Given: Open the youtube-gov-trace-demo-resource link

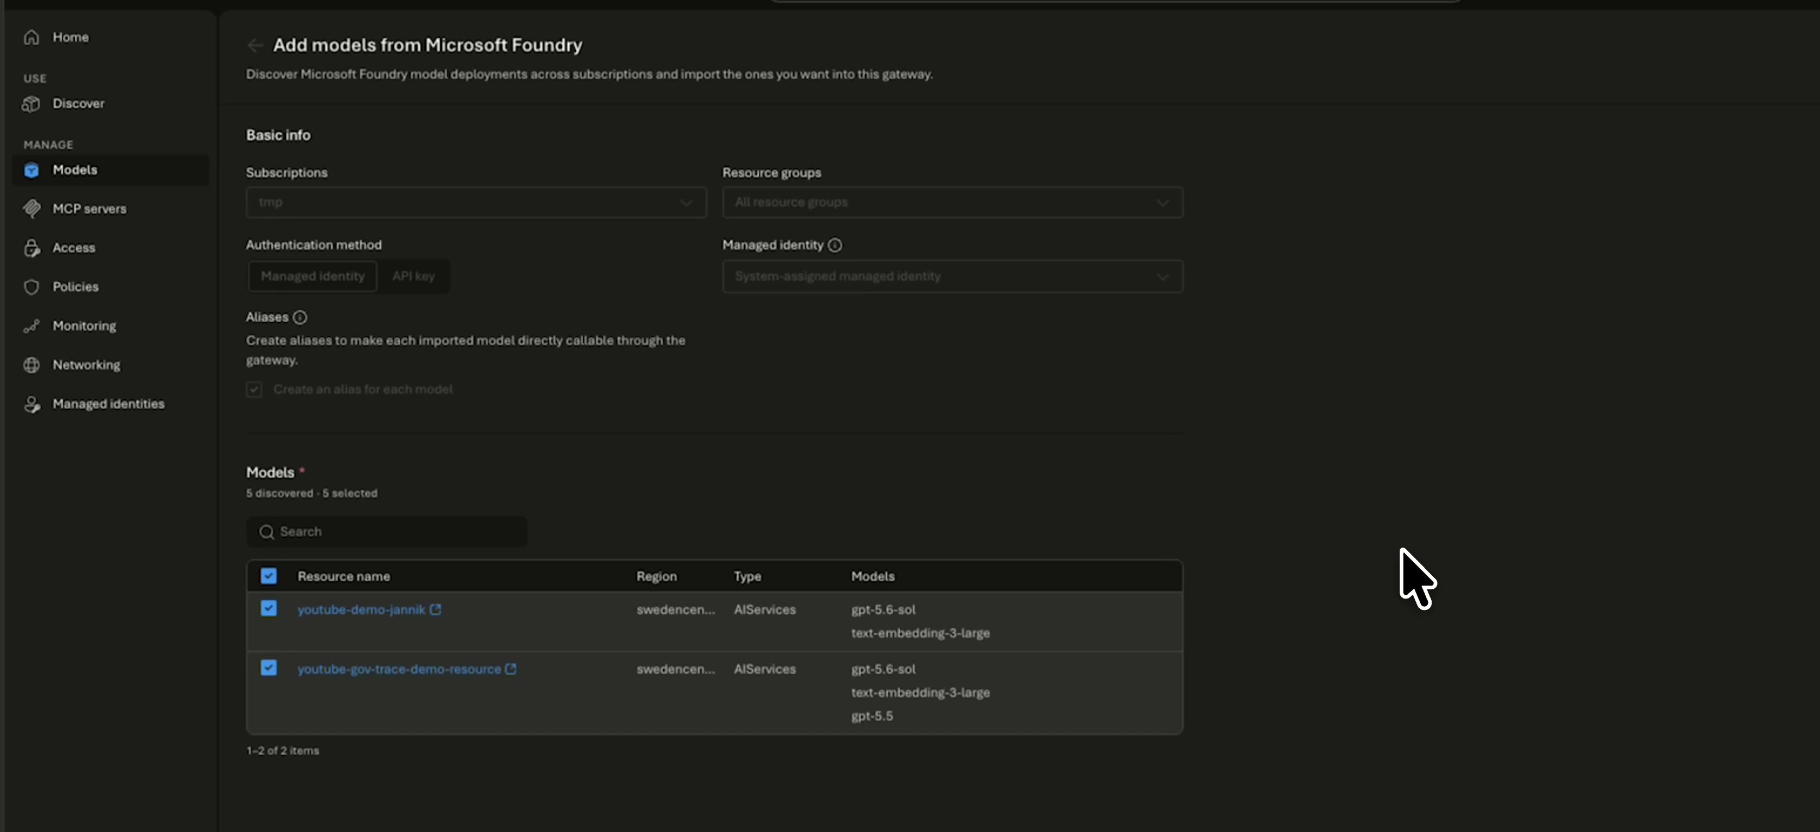Looking at the screenshot, I should (x=399, y=669).
